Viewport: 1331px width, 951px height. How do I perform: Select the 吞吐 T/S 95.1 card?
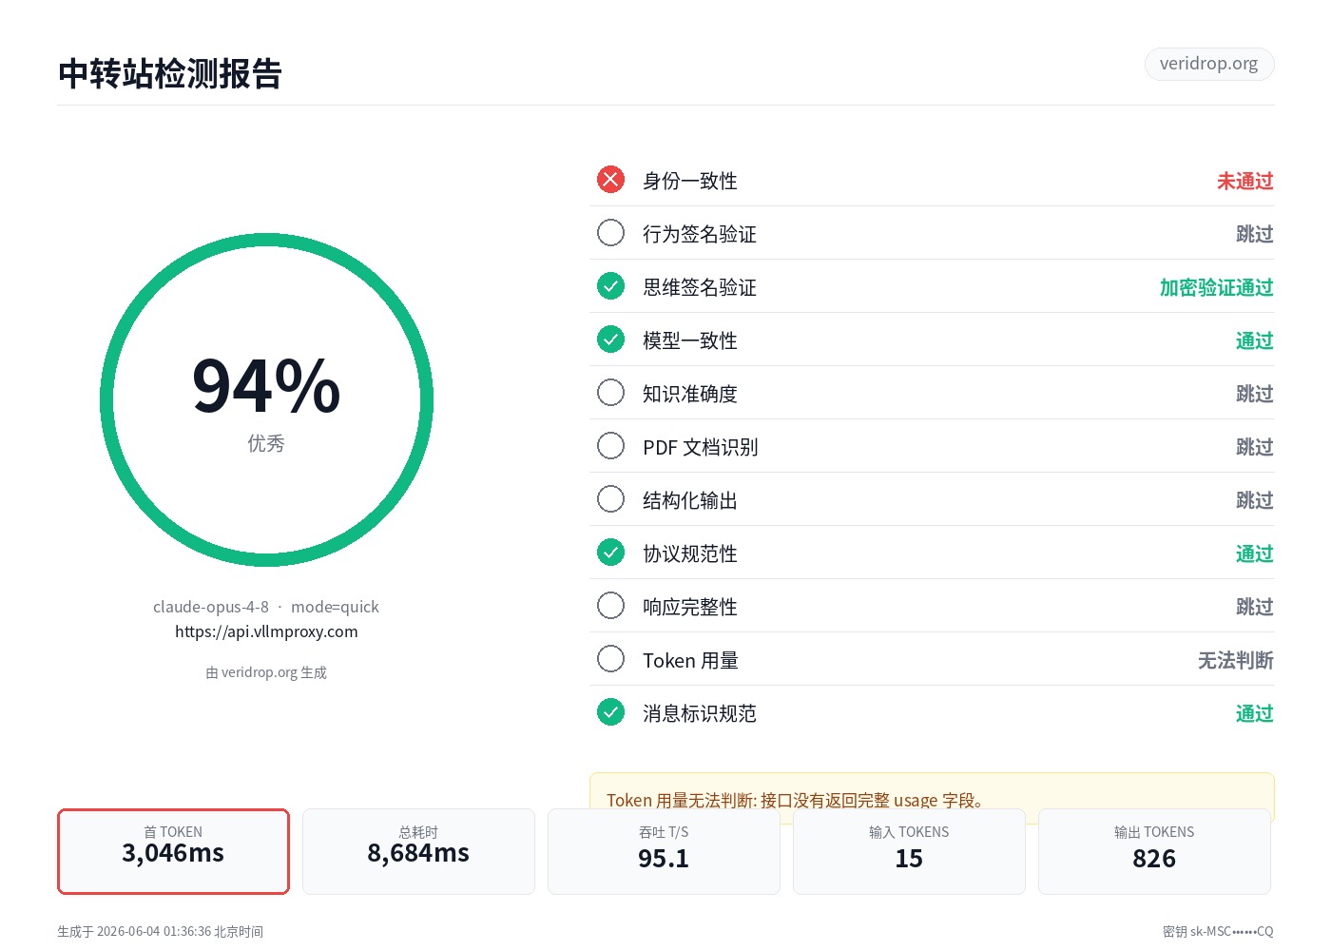pos(664,851)
